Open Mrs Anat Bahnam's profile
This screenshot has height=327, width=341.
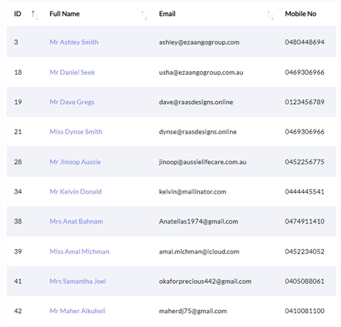76,221
